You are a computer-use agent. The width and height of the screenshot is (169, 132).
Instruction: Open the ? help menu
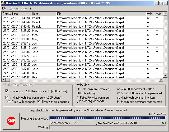(31, 8)
